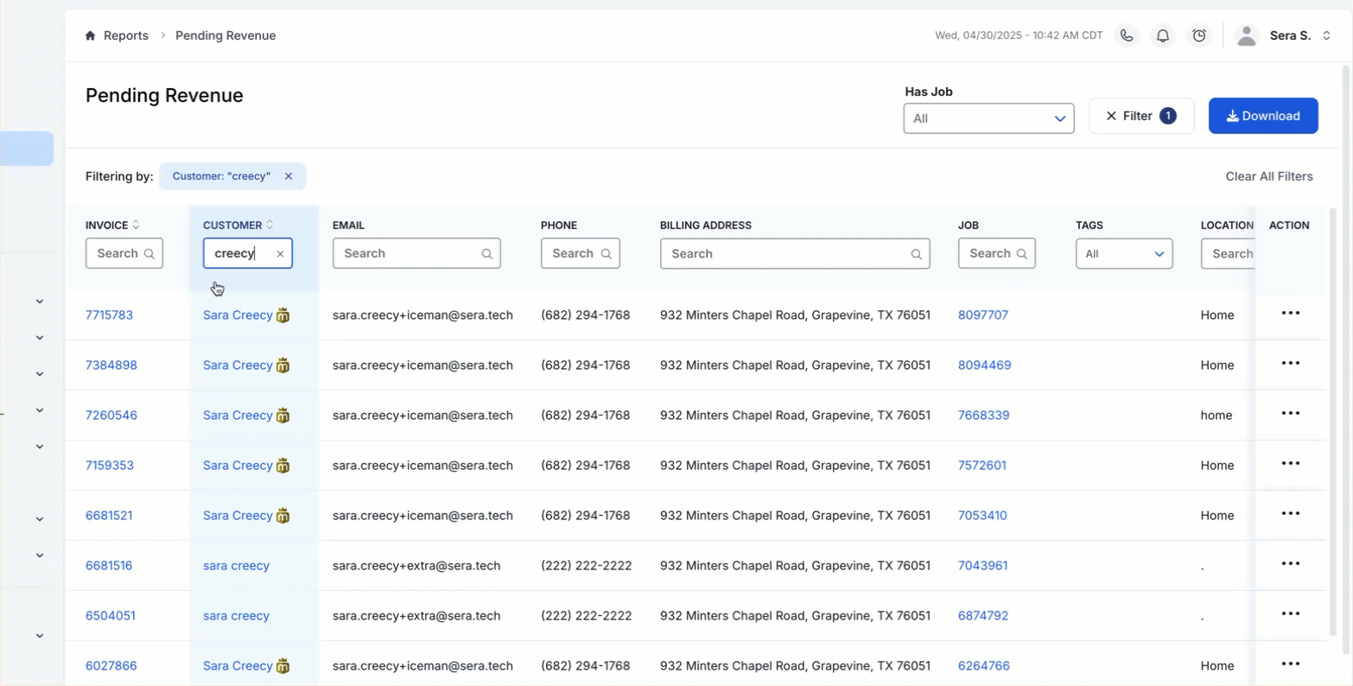
Task: Focus the Phone search field
Action: point(580,253)
